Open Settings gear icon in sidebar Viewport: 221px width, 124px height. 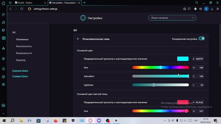(3, 84)
